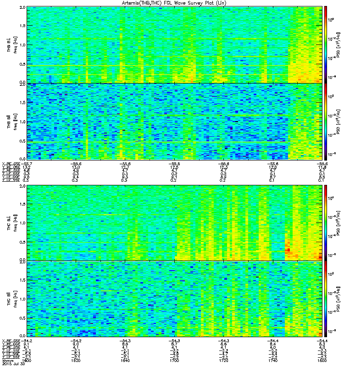
Task: Click the THC B∥ freq [Hz] axis label
Action: click(12, 299)
